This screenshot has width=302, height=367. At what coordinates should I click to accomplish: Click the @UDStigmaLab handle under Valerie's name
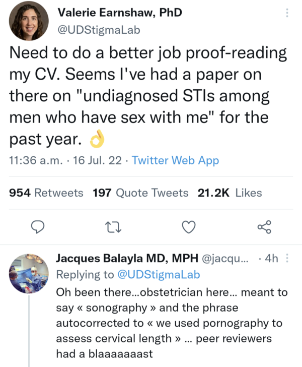(99, 30)
